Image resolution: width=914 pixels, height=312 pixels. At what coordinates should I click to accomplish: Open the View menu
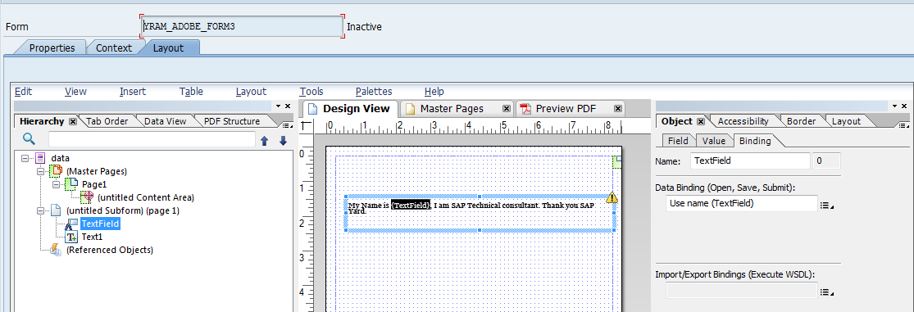[75, 92]
